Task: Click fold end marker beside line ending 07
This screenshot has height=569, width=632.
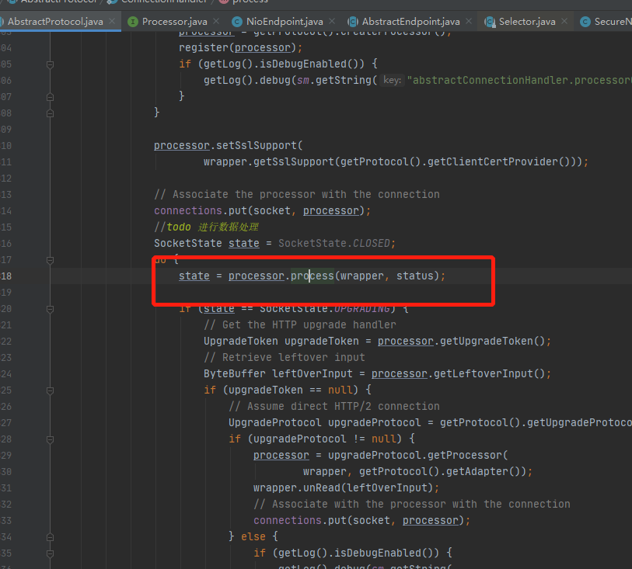Action: [x=50, y=97]
